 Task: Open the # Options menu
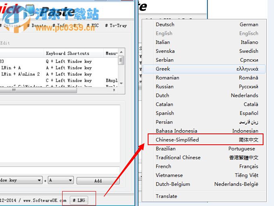click(x=10, y=25)
